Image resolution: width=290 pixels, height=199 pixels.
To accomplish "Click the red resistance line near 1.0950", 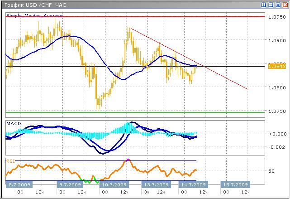I will (x=136, y=17).
